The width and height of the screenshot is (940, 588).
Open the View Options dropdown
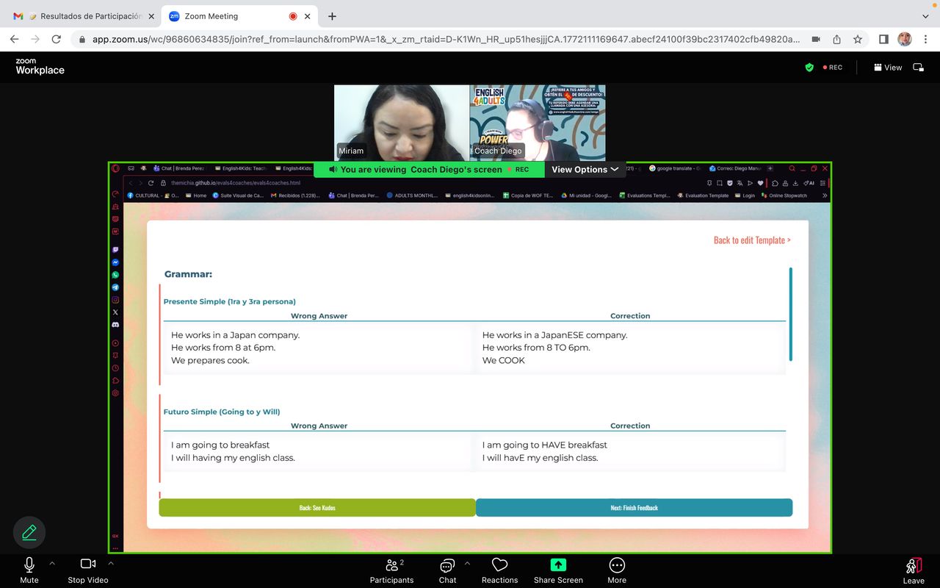(585, 169)
